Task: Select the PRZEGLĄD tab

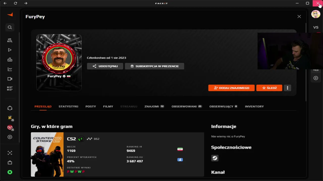Action: 43,107
